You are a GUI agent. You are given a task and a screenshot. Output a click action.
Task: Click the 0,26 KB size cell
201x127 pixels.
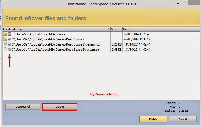tap(117, 44)
